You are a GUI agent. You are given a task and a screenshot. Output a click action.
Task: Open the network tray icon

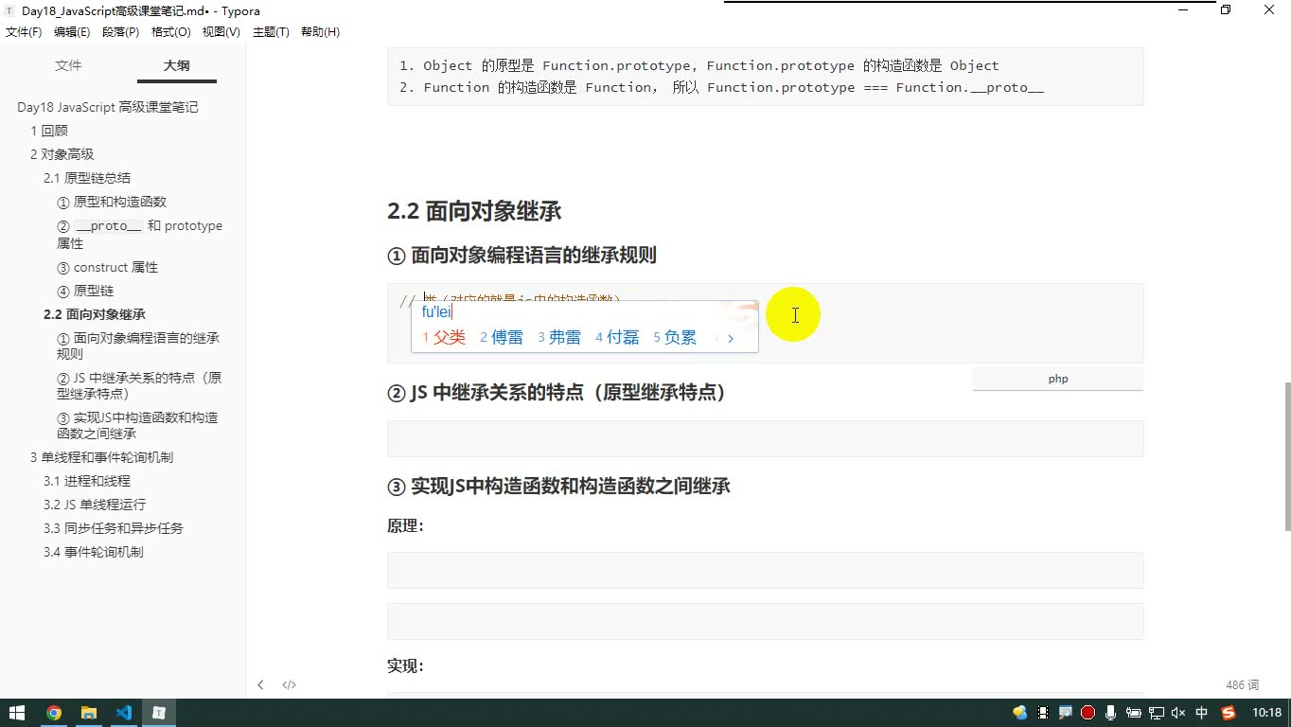point(1156,713)
